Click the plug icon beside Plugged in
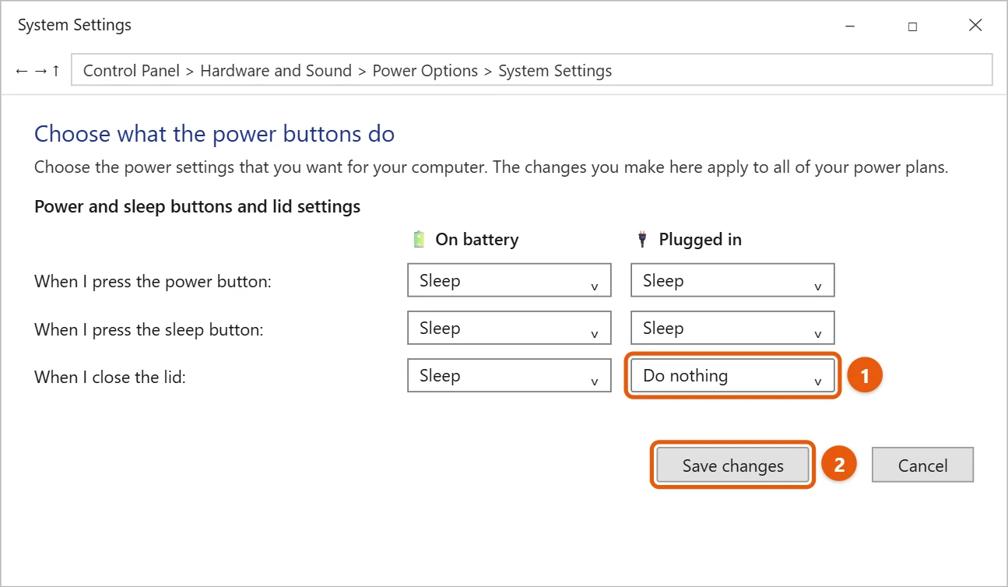This screenshot has width=1008, height=587. 642,239
